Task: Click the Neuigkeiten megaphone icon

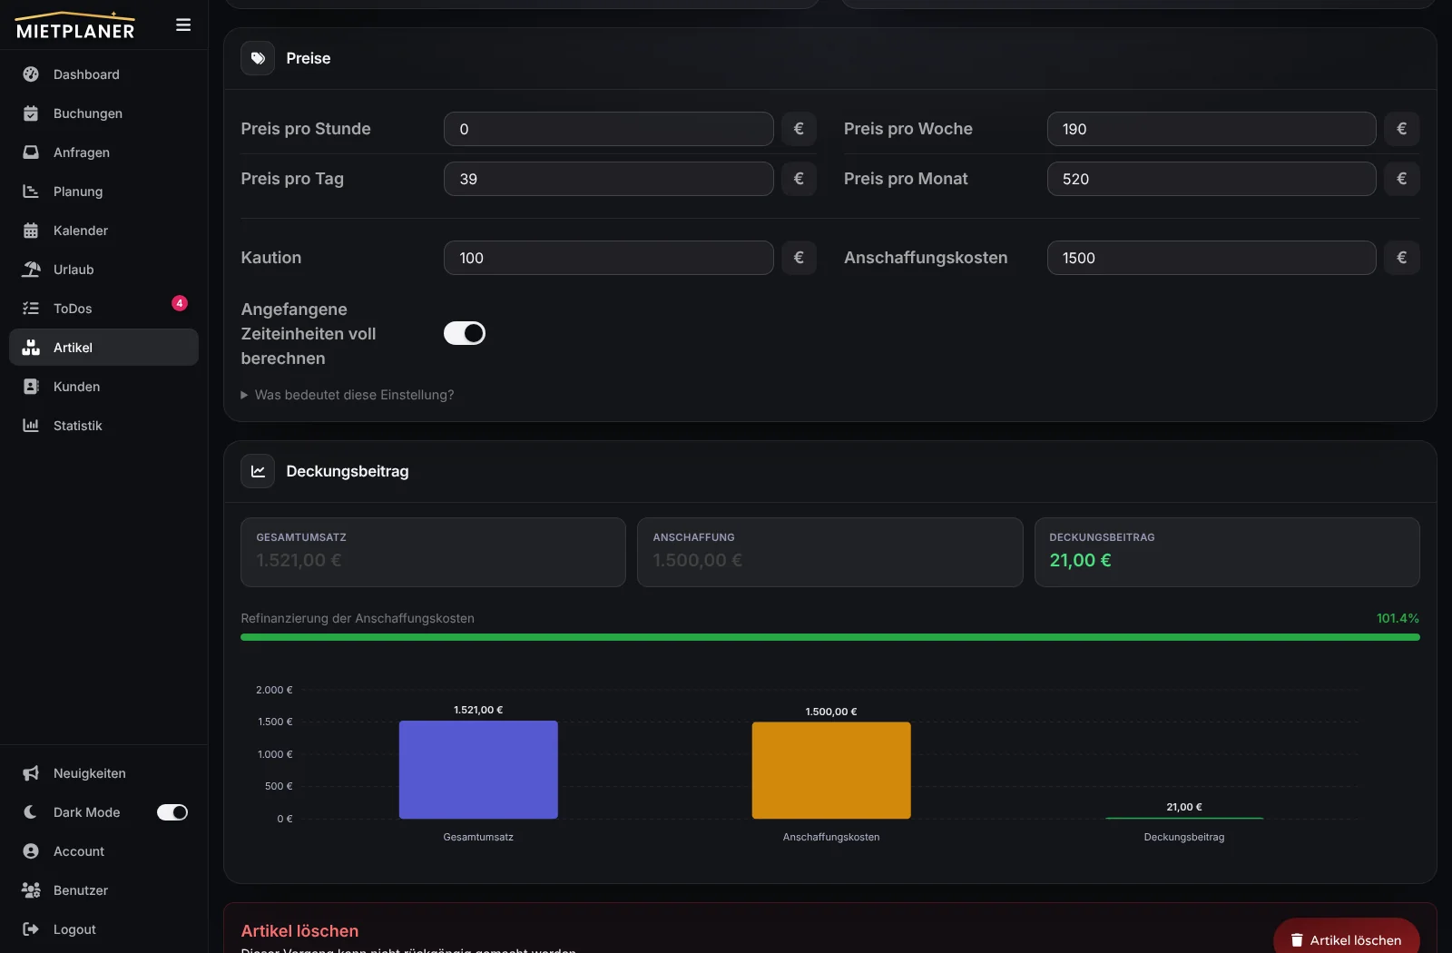Action: (31, 773)
